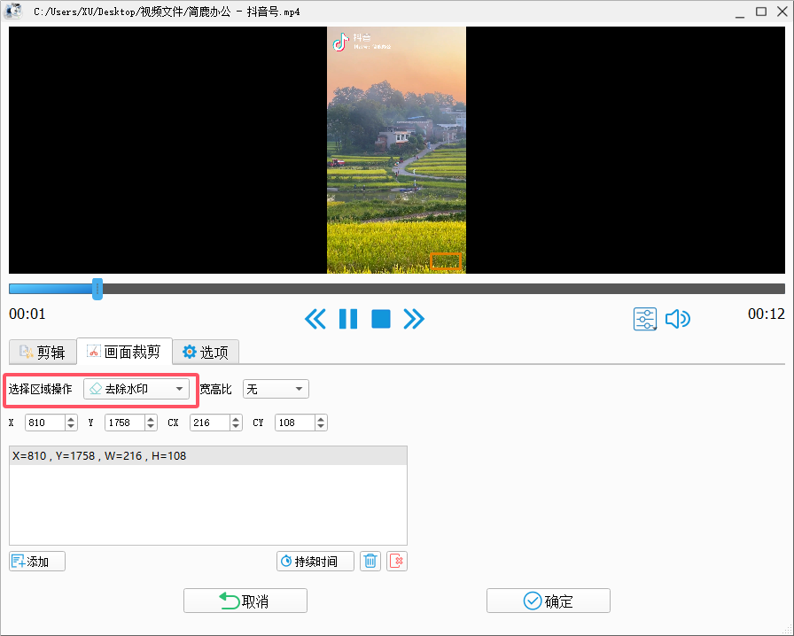Click the 添加 button
The image size is (794, 636).
click(x=37, y=561)
